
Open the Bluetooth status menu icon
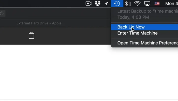click(128, 4)
